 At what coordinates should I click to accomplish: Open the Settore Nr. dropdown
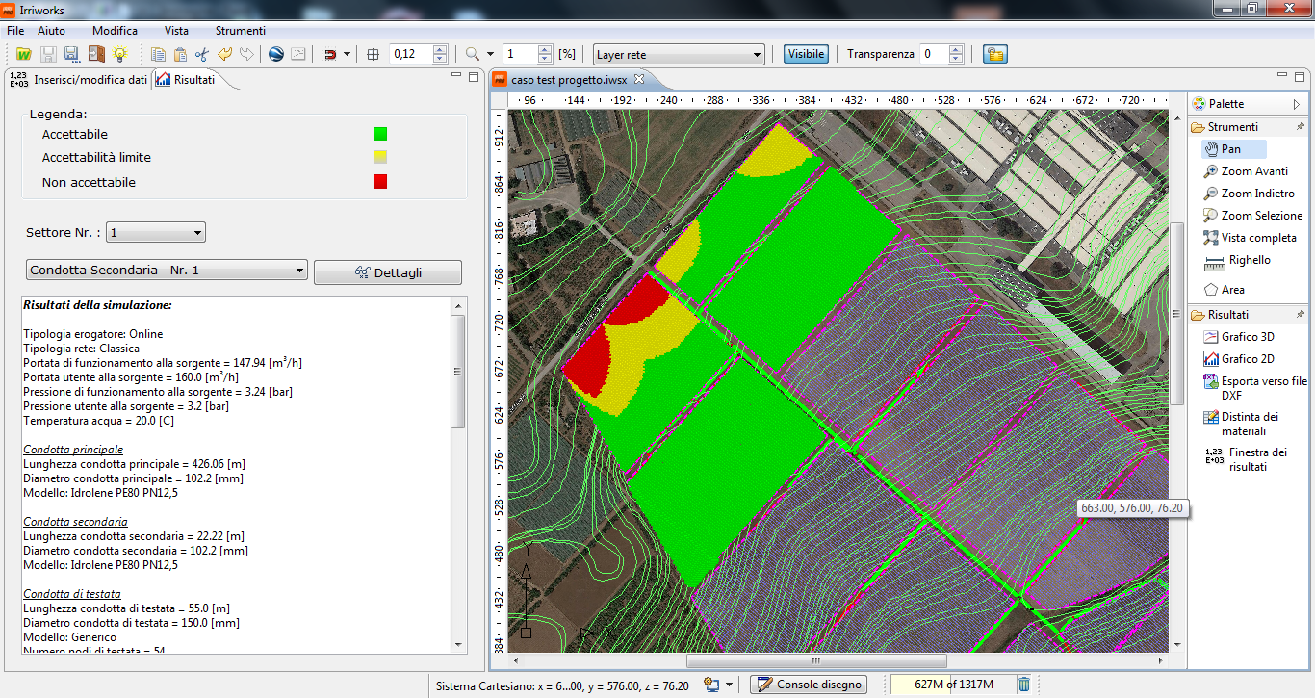(x=156, y=232)
